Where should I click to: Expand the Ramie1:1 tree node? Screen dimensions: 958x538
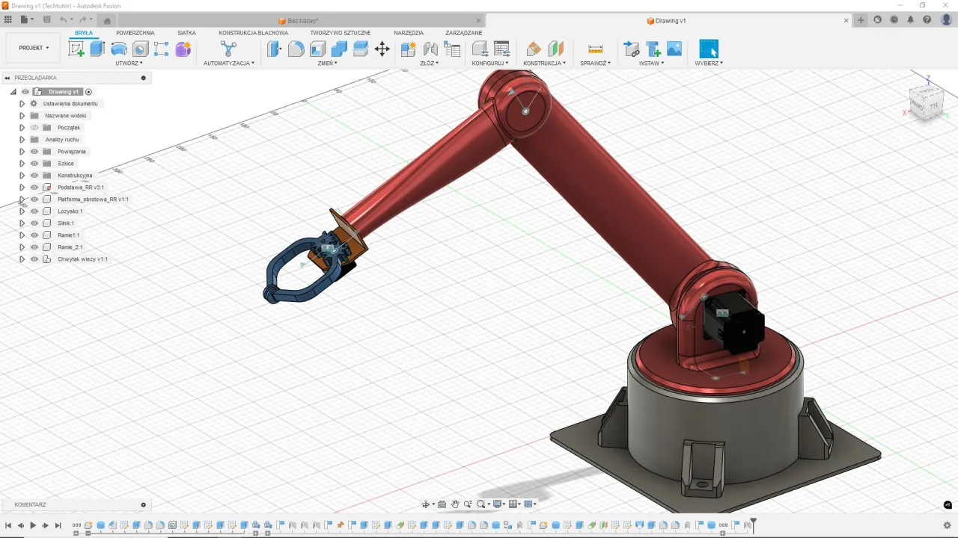tap(22, 235)
